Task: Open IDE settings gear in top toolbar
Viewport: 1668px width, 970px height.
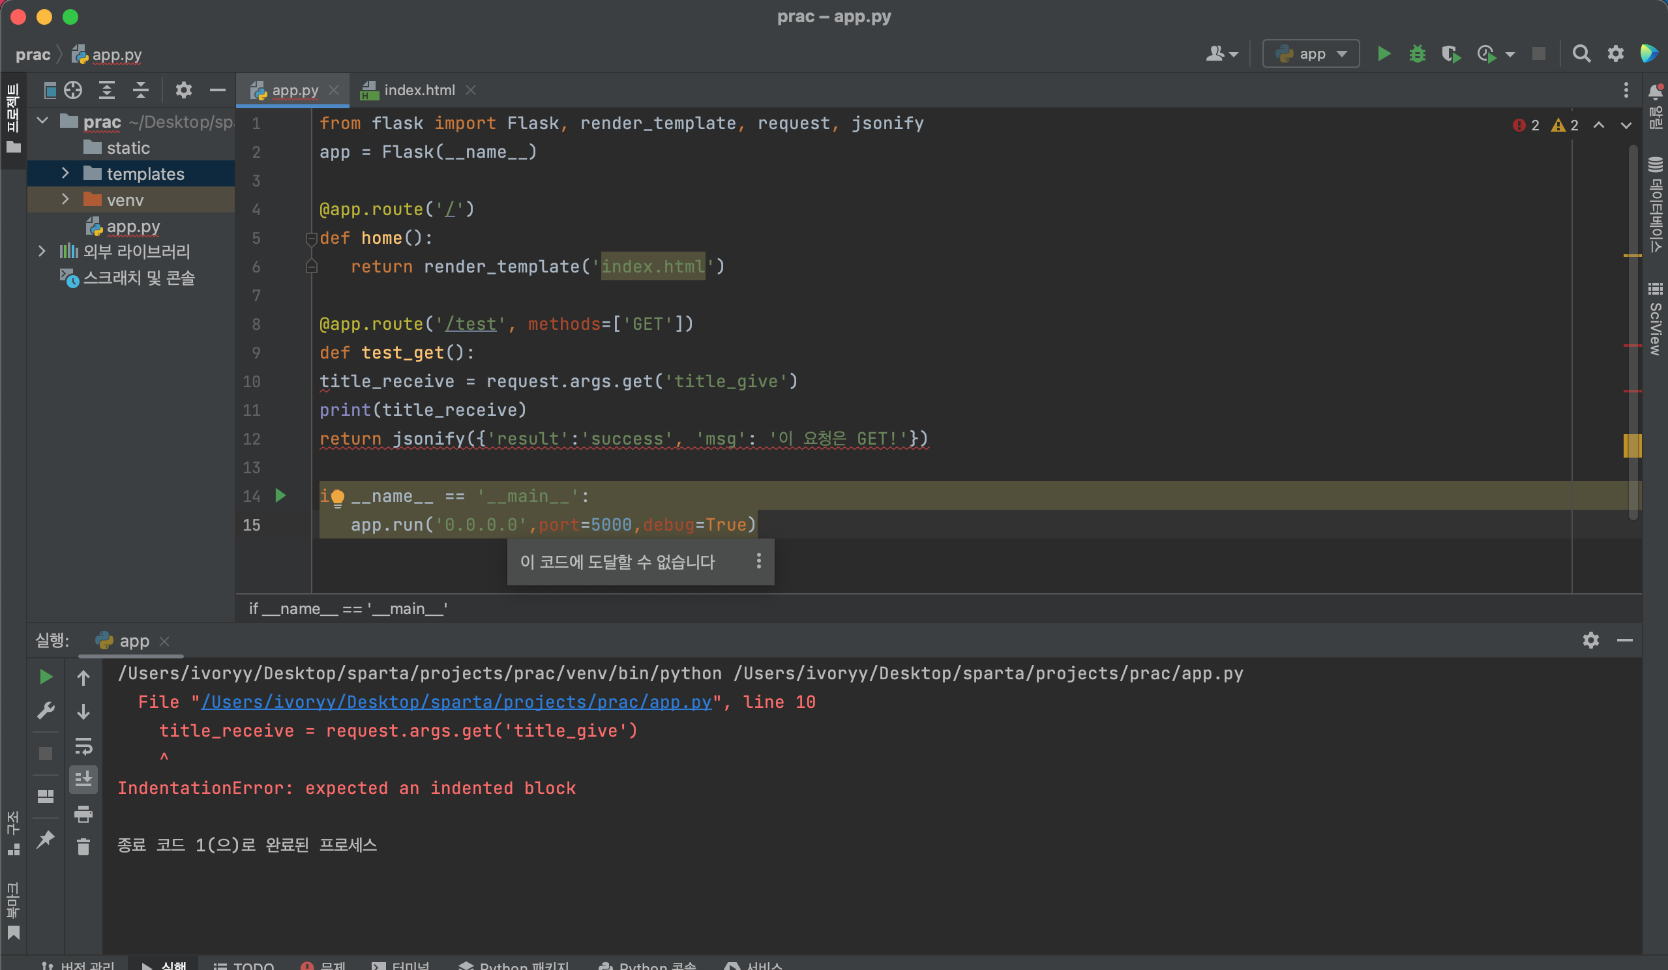Action: 1616,53
